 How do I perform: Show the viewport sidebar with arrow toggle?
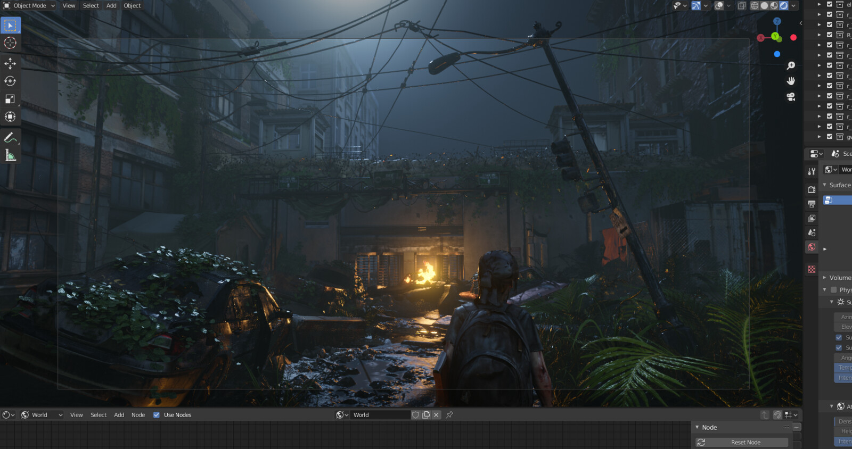point(801,23)
